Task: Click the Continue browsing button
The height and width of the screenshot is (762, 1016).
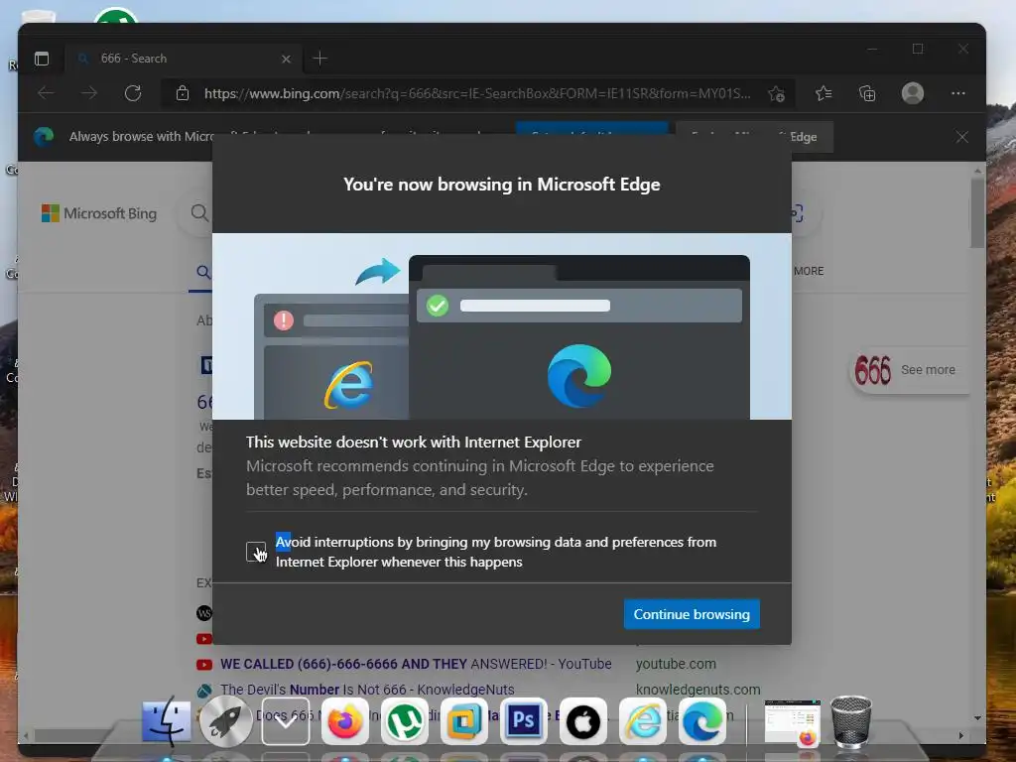Action: click(692, 613)
